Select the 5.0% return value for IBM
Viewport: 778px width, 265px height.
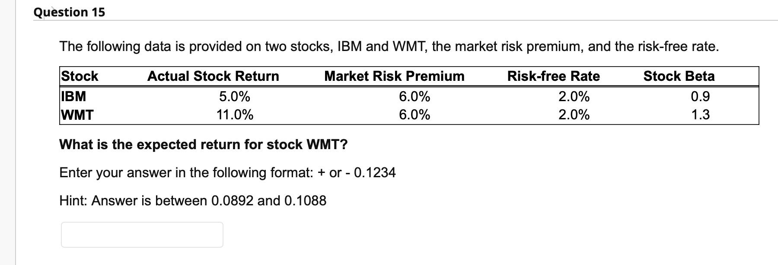233,96
